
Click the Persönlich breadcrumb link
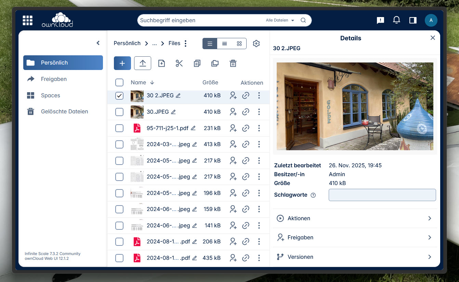tap(127, 43)
